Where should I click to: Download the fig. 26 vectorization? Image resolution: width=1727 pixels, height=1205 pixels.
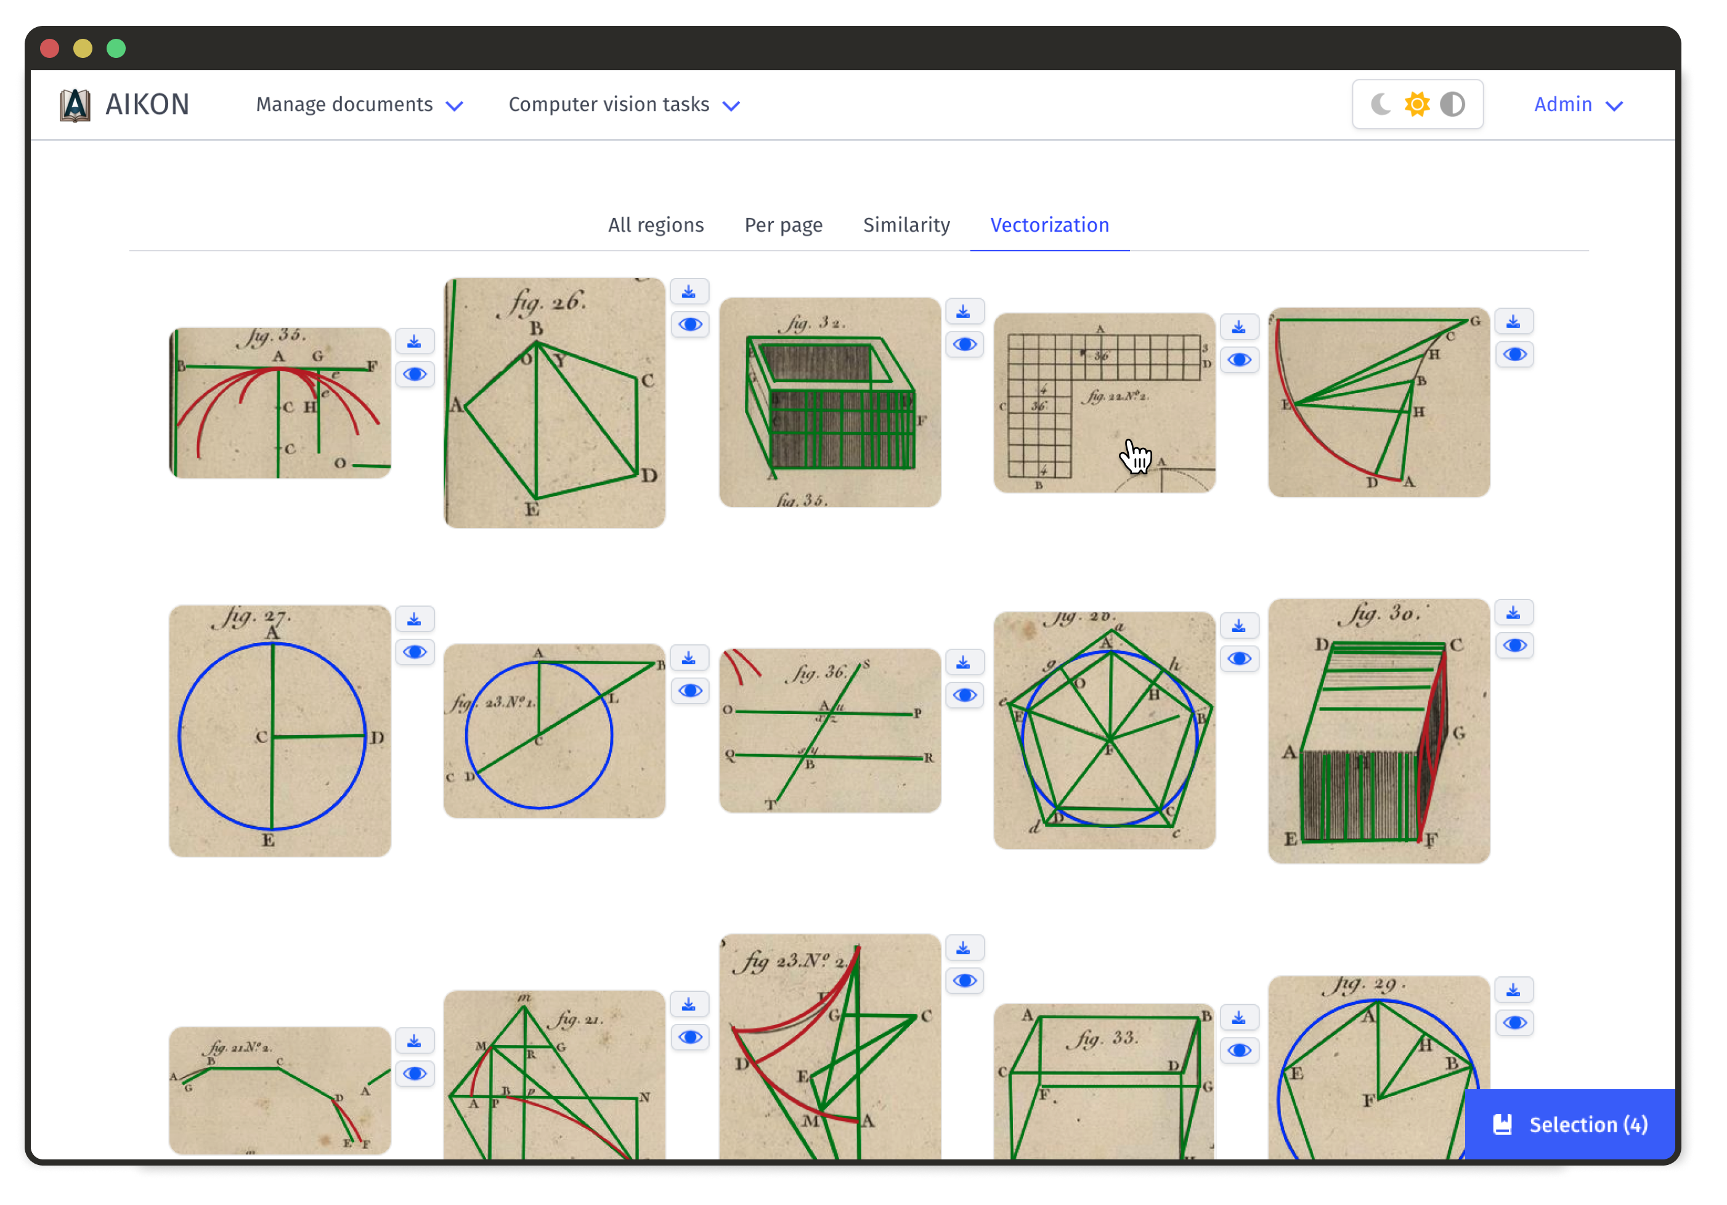click(x=689, y=291)
